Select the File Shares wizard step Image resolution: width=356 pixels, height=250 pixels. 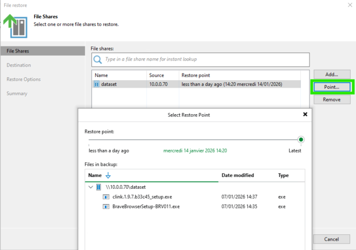18,51
